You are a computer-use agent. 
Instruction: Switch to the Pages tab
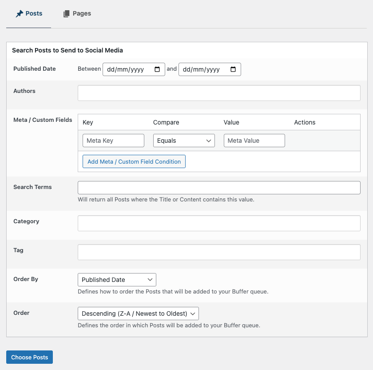(77, 14)
